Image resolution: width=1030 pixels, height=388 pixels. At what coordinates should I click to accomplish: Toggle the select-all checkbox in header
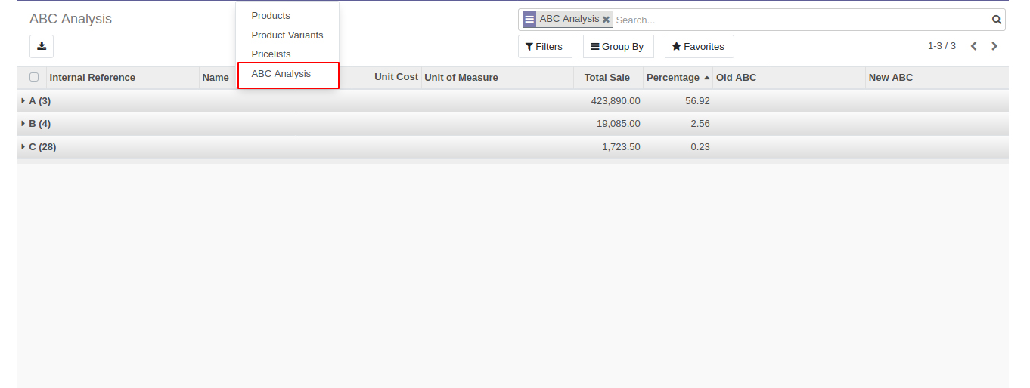[34, 77]
